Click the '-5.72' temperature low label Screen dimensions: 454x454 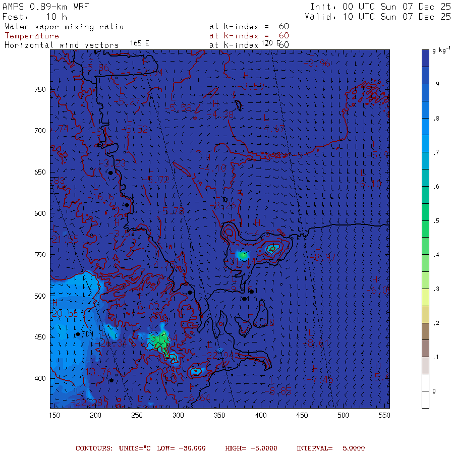coord(156,180)
